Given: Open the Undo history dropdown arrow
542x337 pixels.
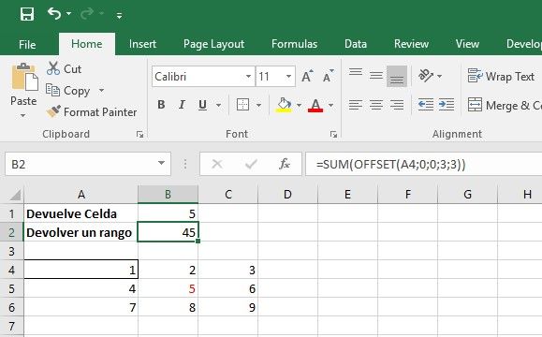Looking at the screenshot, I should (68, 14).
